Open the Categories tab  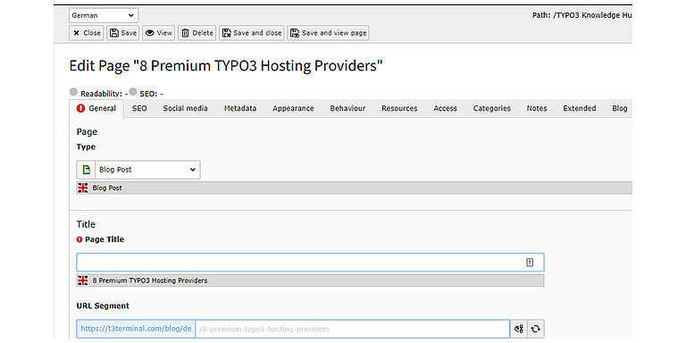[492, 108]
